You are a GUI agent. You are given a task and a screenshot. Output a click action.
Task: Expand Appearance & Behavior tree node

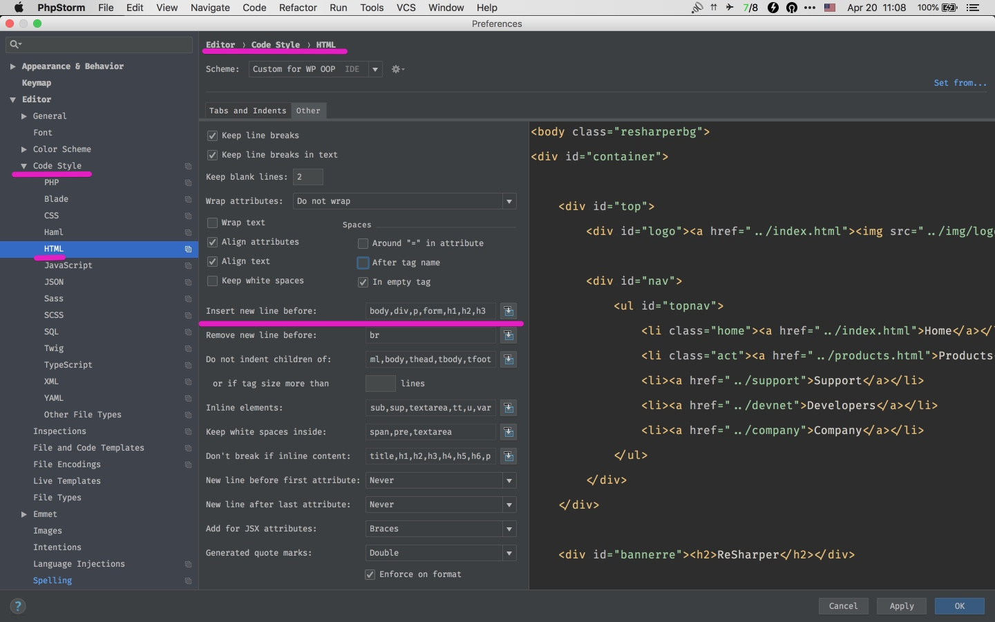[x=12, y=66]
